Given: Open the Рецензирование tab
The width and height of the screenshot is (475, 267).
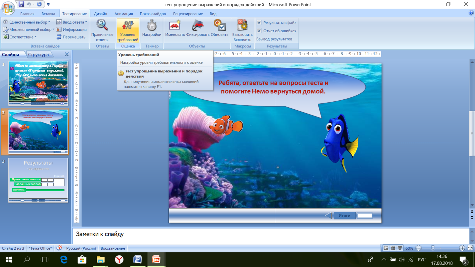Looking at the screenshot, I should (x=188, y=14).
